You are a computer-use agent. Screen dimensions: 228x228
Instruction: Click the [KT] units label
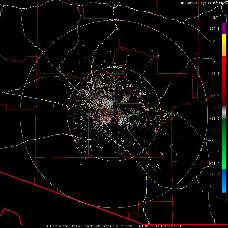(x=216, y=17)
